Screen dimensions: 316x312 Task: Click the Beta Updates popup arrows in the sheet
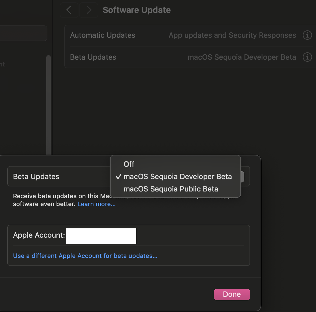[243, 177]
